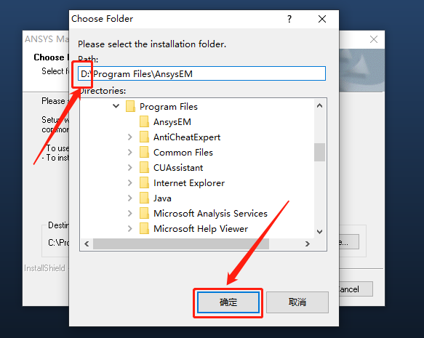Select the Microsoft Analysis Services folder icon
Image resolution: width=424 pixels, height=338 pixels.
pos(144,214)
